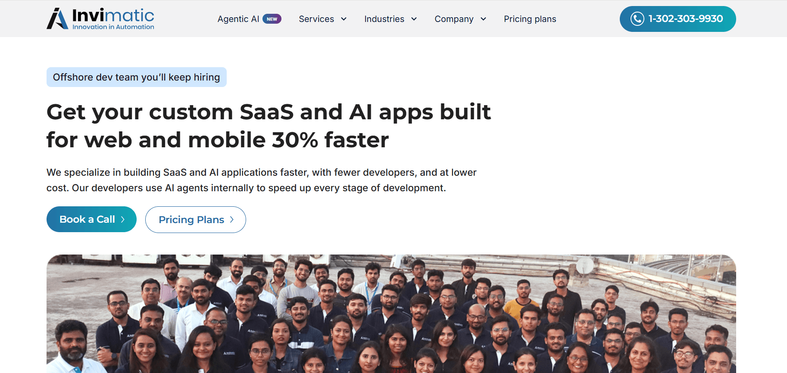Click the arrow icon in Book a Call
Screen dimensions: 787x373
point(123,219)
